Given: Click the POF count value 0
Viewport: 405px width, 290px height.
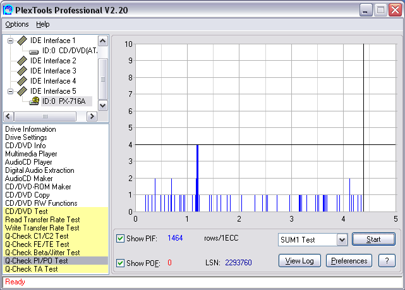Looking at the screenshot, I should (169, 263).
